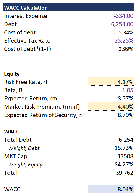Select the MKT Cap value 33508
Screen dimensions: 136x196
[125, 156]
